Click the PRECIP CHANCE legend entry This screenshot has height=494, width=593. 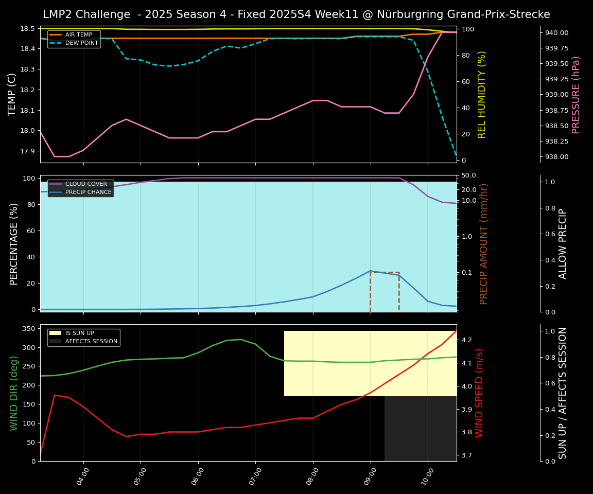point(88,192)
